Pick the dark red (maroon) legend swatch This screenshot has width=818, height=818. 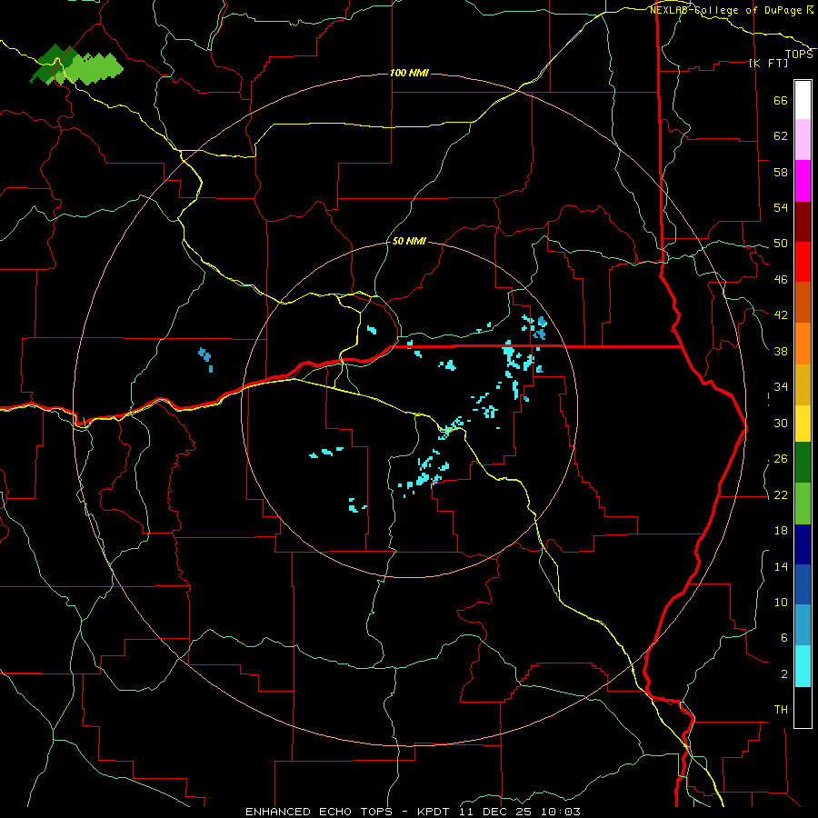pos(803,222)
